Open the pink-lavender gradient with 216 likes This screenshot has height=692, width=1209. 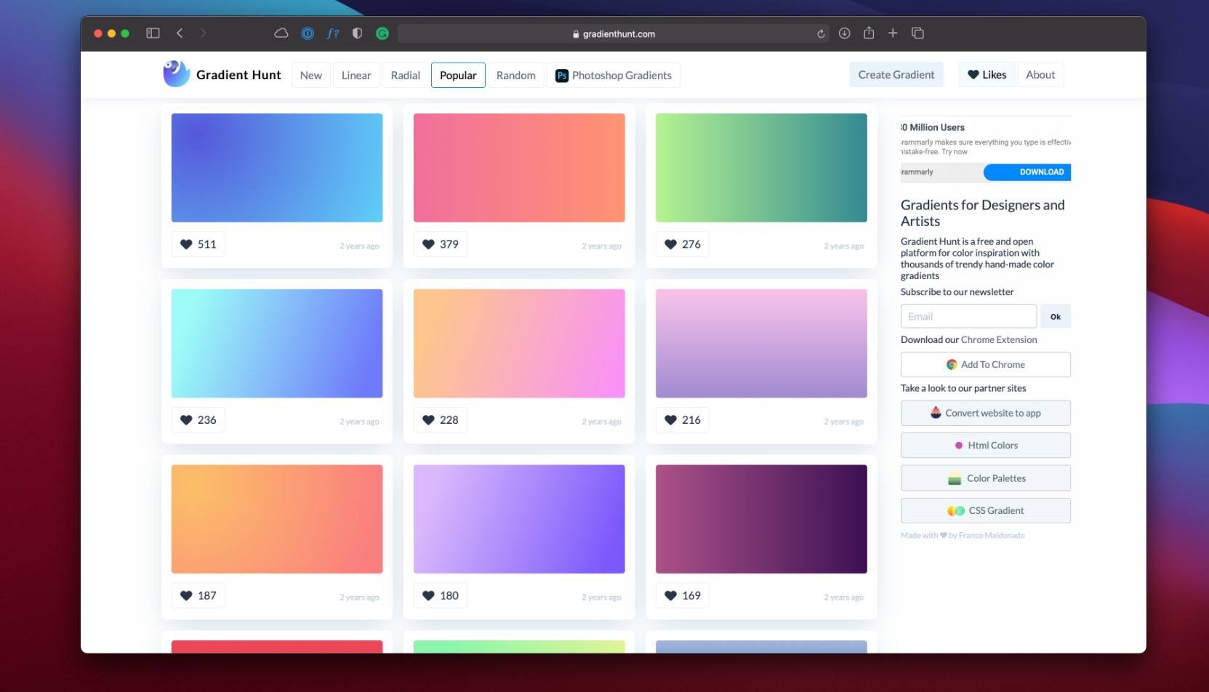click(761, 344)
